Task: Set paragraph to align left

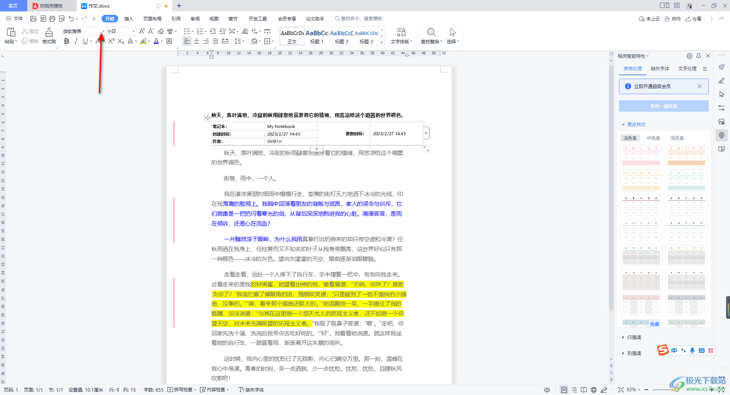Action: point(187,41)
